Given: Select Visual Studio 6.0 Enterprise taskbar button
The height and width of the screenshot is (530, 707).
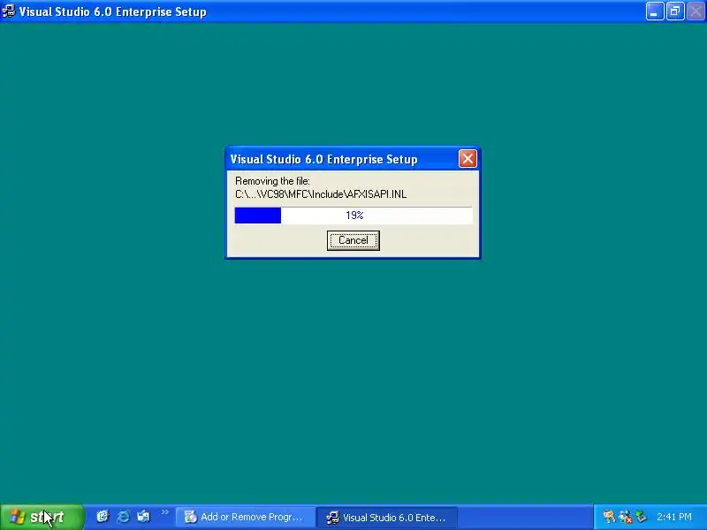Looking at the screenshot, I should pos(387,518).
